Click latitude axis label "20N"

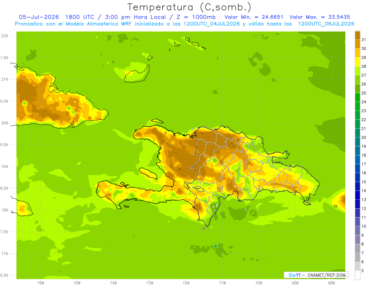[4, 123]
